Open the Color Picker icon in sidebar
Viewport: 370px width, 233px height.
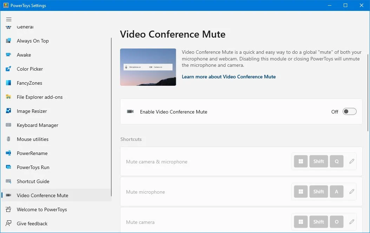coord(8,69)
